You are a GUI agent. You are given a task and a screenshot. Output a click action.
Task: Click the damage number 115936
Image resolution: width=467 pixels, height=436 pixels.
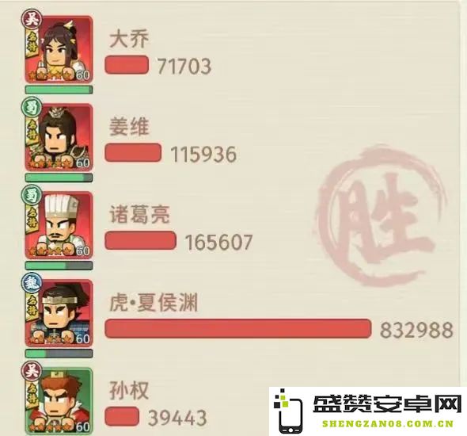tap(203, 154)
